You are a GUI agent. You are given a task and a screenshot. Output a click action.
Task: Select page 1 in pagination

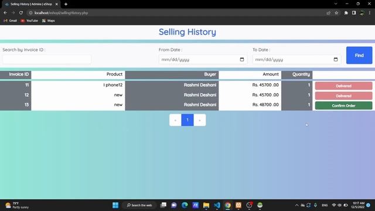click(187, 120)
